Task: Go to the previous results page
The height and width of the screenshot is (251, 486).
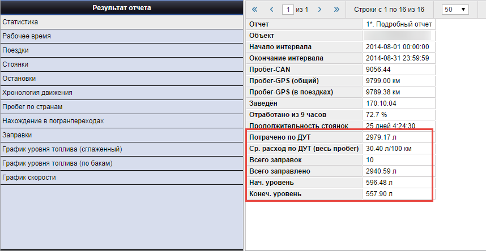Action: coord(272,10)
